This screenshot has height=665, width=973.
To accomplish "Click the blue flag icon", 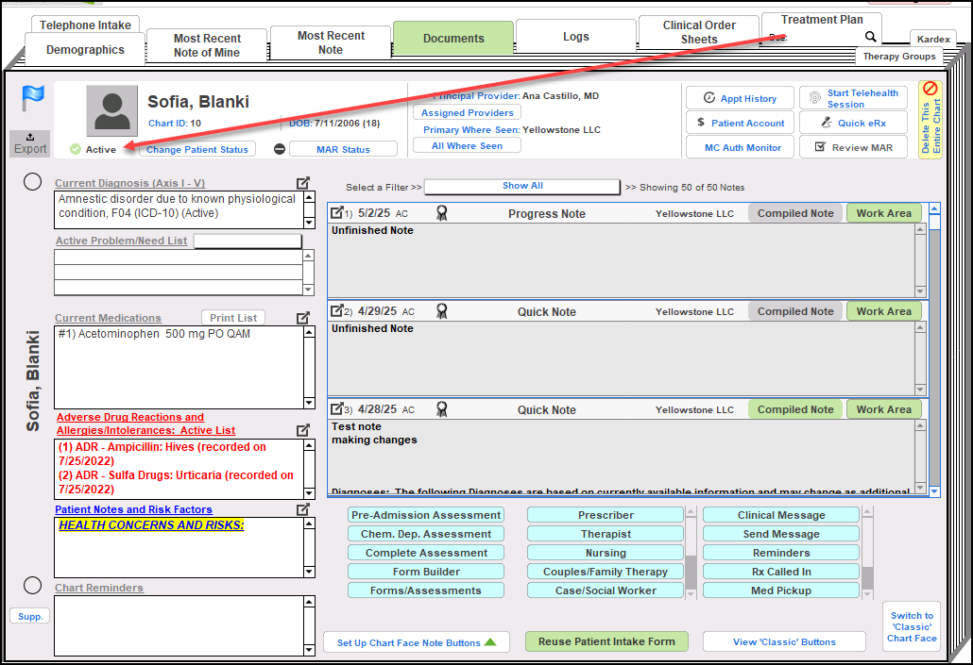I will [33, 96].
